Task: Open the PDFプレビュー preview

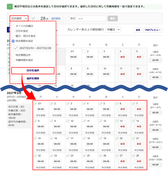Action: pos(153,30)
